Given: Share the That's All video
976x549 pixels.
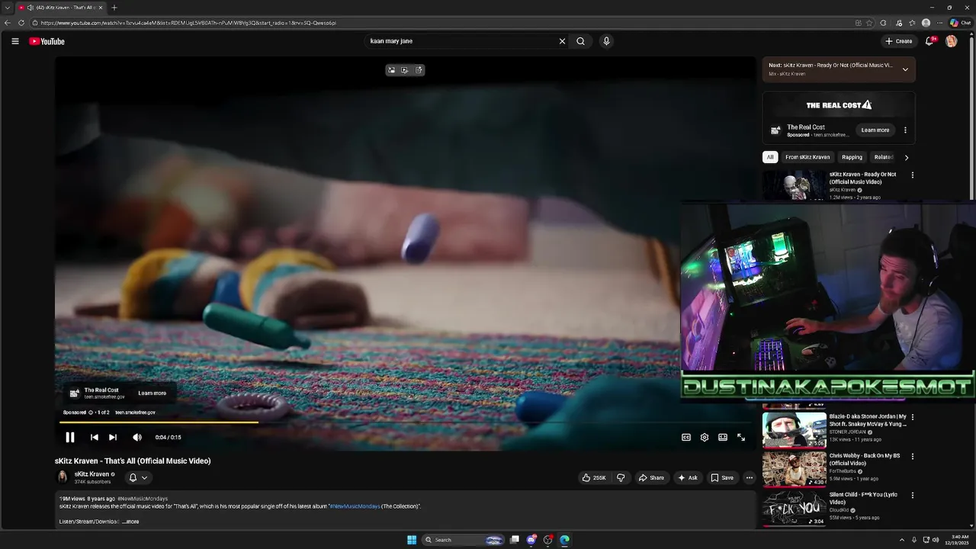Looking at the screenshot, I should click(x=651, y=478).
